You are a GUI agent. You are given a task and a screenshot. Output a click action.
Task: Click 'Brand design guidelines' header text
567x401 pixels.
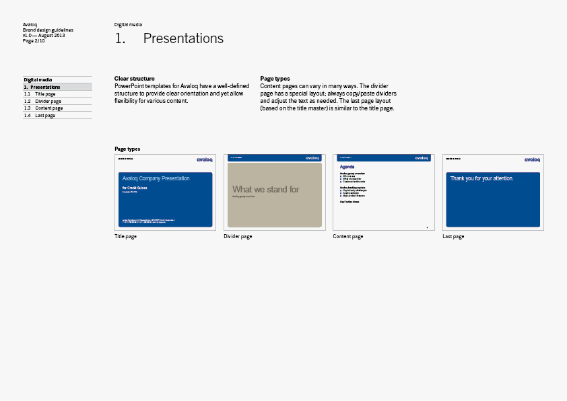click(48, 30)
